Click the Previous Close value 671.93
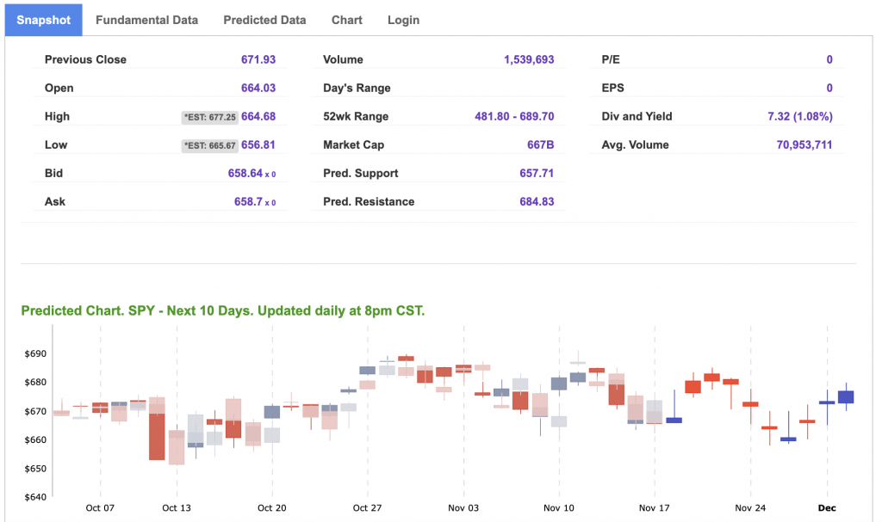882x522 pixels. point(258,59)
